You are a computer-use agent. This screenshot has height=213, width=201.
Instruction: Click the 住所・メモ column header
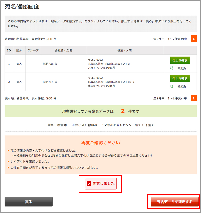[x=125, y=50]
